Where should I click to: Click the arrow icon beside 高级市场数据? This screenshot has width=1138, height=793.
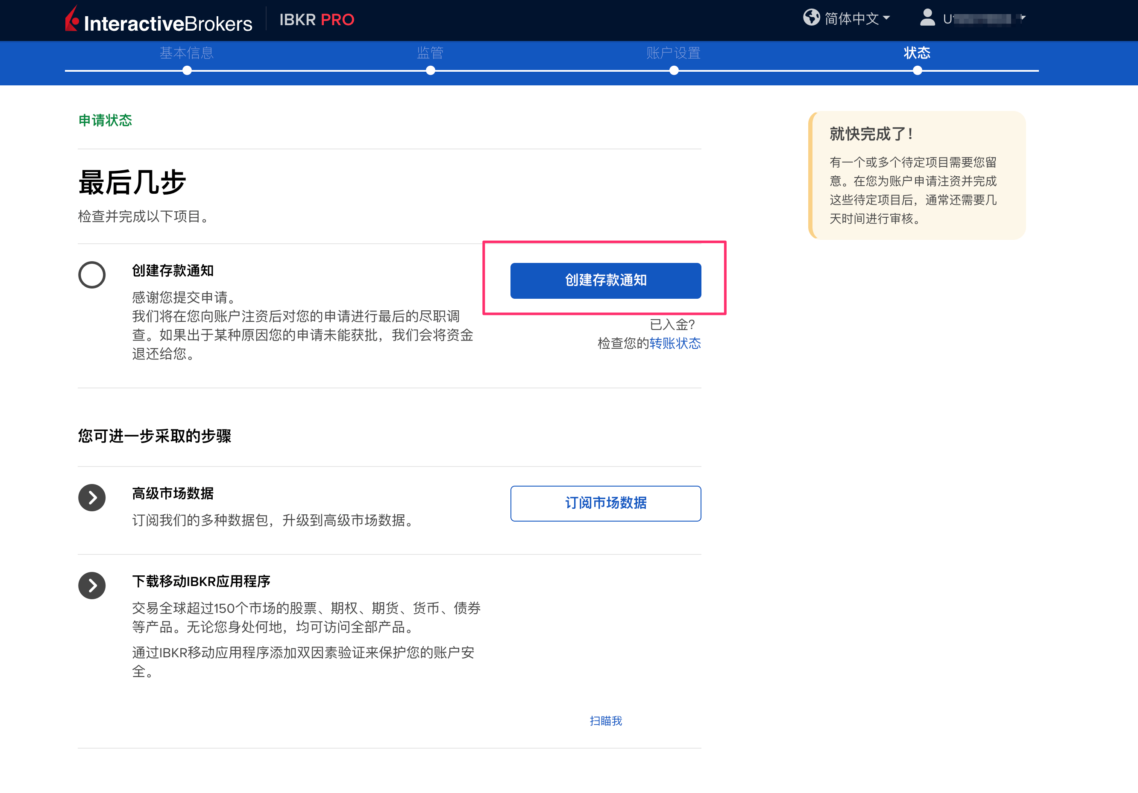click(x=92, y=498)
